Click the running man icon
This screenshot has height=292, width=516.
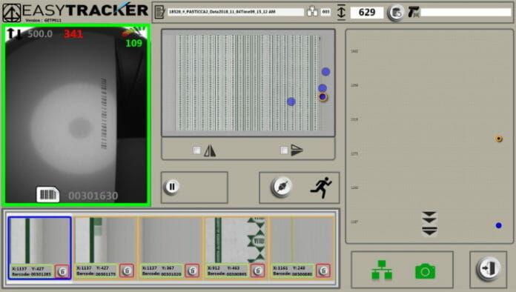click(321, 188)
